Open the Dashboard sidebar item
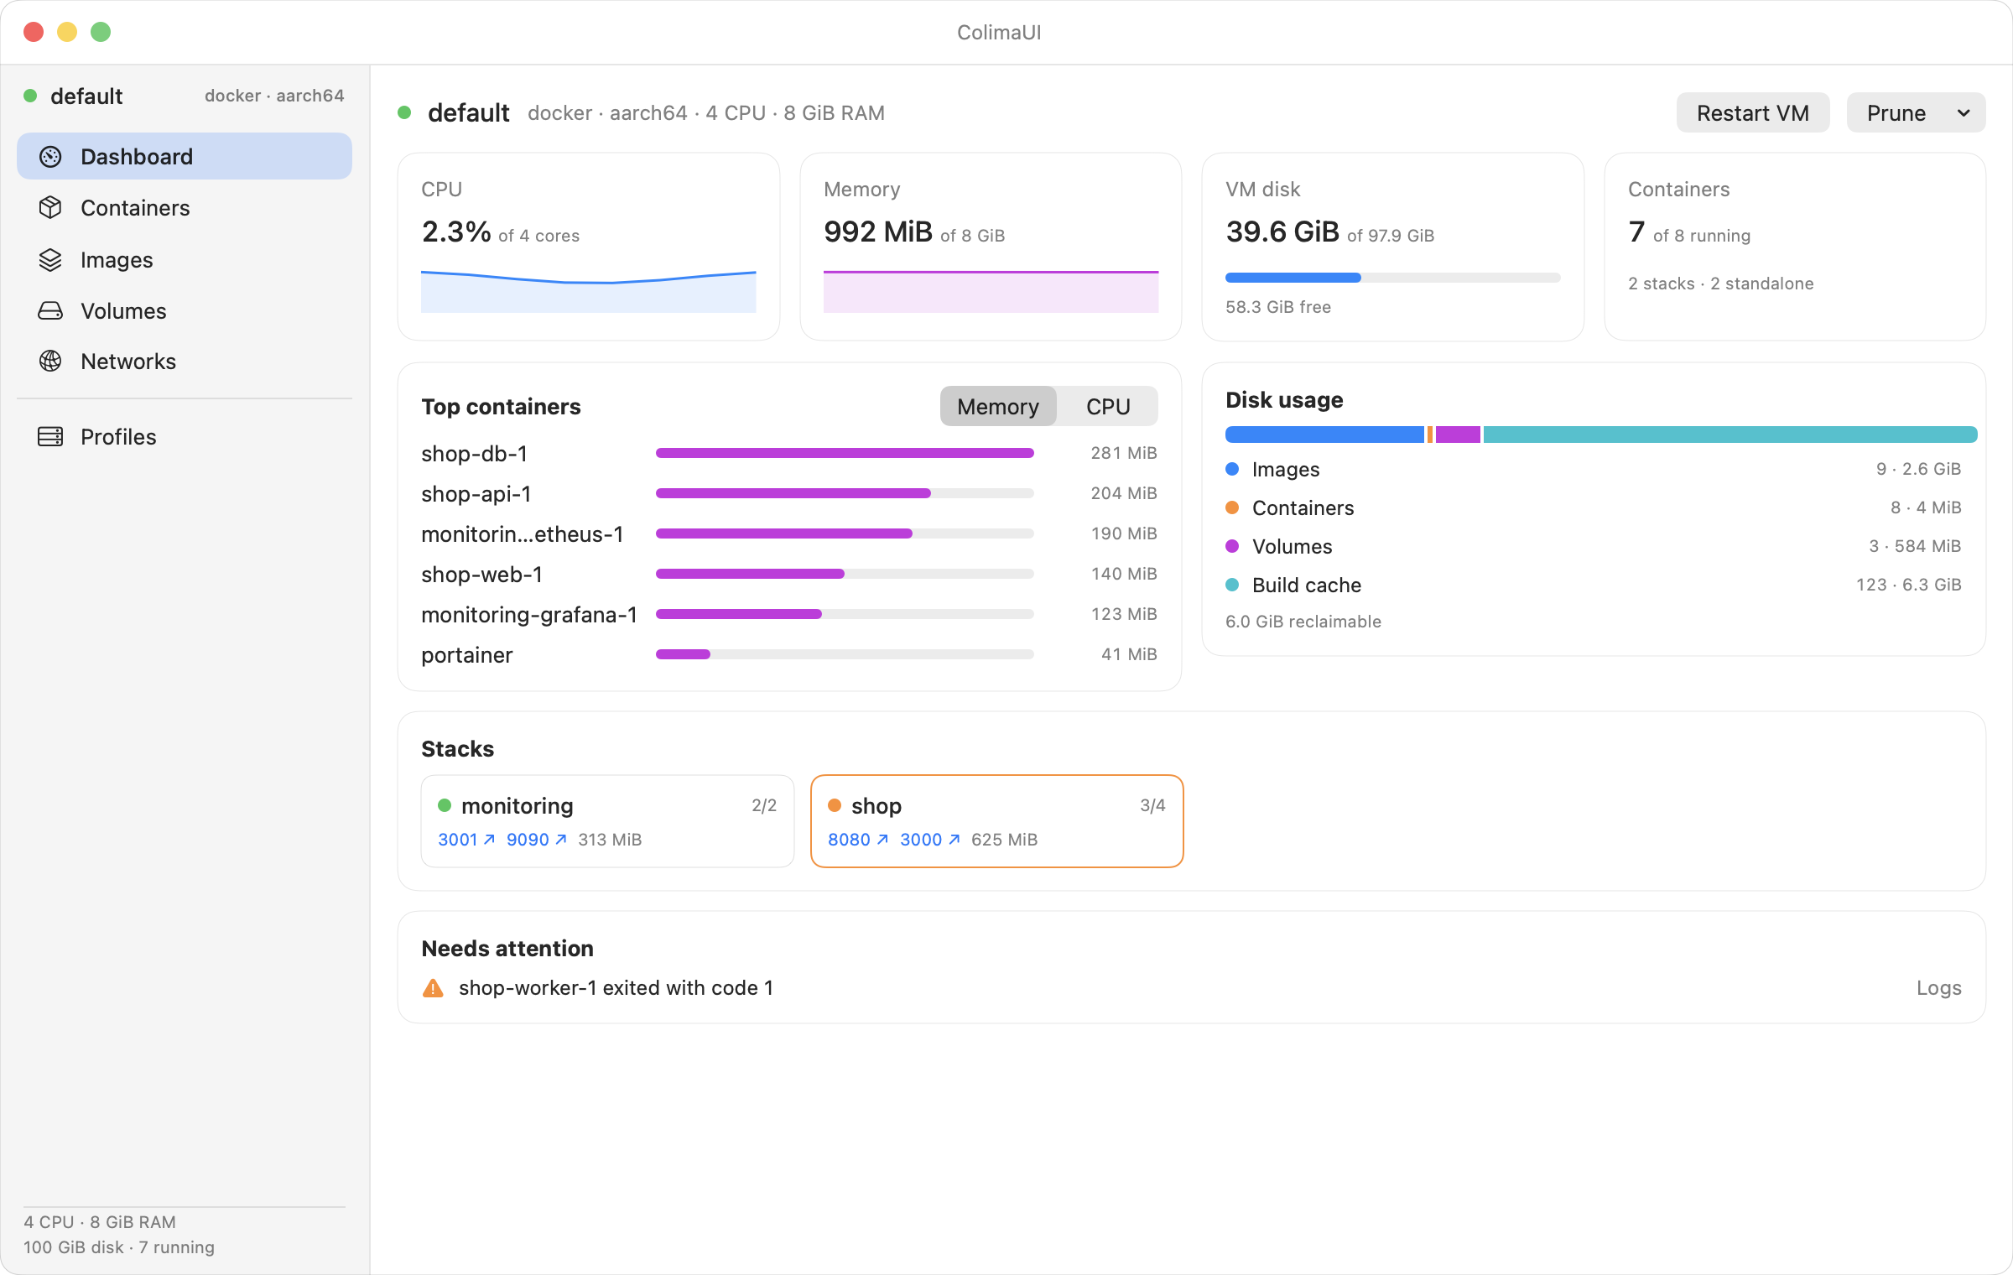The width and height of the screenshot is (2013, 1275). [185, 157]
